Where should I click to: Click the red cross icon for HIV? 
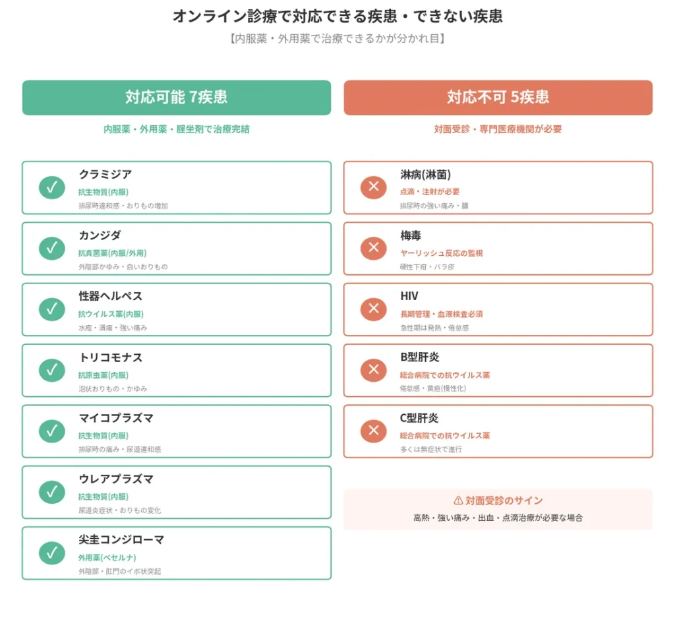click(374, 309)
